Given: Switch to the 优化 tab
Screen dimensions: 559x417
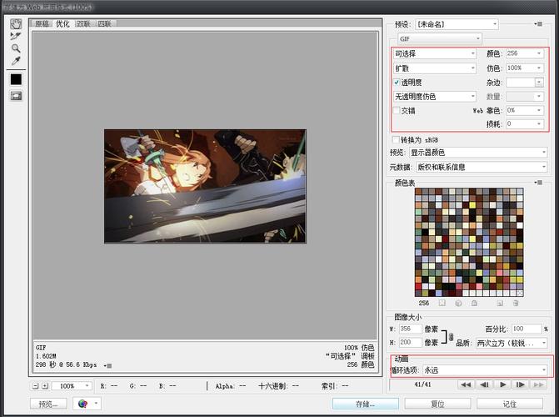Looking at the screenshot, I should (x=62, y=23).
